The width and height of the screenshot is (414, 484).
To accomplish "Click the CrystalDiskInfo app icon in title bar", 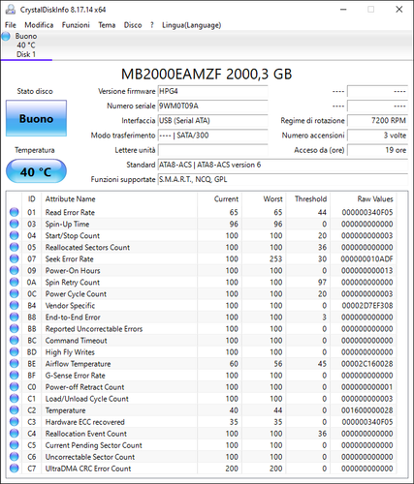I will [11, 10].
